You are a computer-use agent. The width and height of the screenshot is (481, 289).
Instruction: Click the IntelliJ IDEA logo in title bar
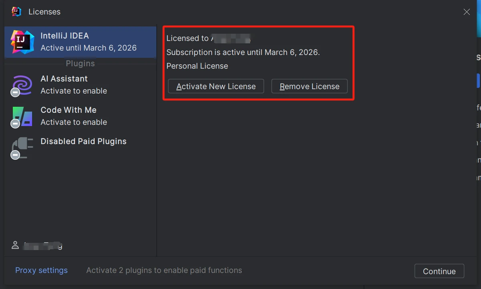(x=17, y=12)
